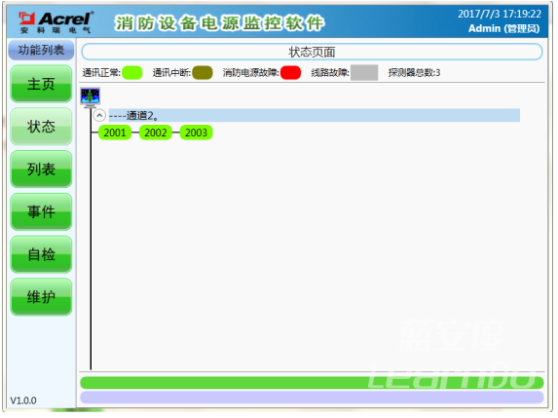
Task: Run the 自检 self-check function
Action: 41,254
